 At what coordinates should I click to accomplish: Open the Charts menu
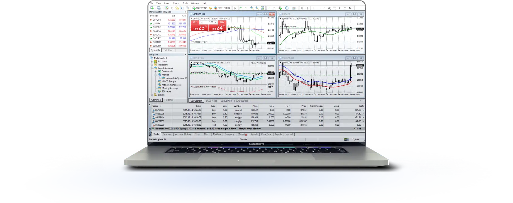(176, 3)
